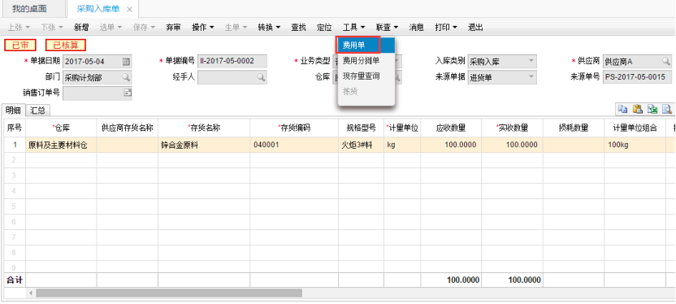This screenshot has height=304, width=676.
Task: Click the paste clipboard icon above the grid
Action: pyautogui.click(x=637, y=109)
